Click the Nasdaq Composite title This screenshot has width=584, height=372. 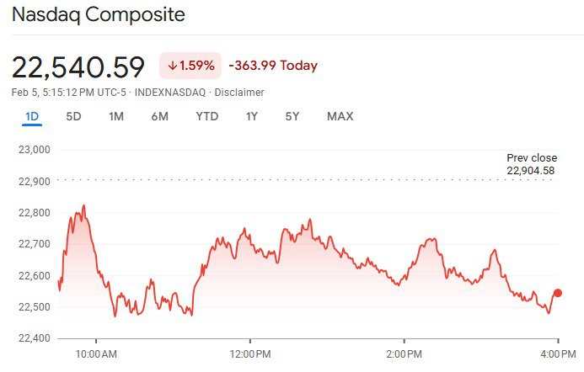99,15
